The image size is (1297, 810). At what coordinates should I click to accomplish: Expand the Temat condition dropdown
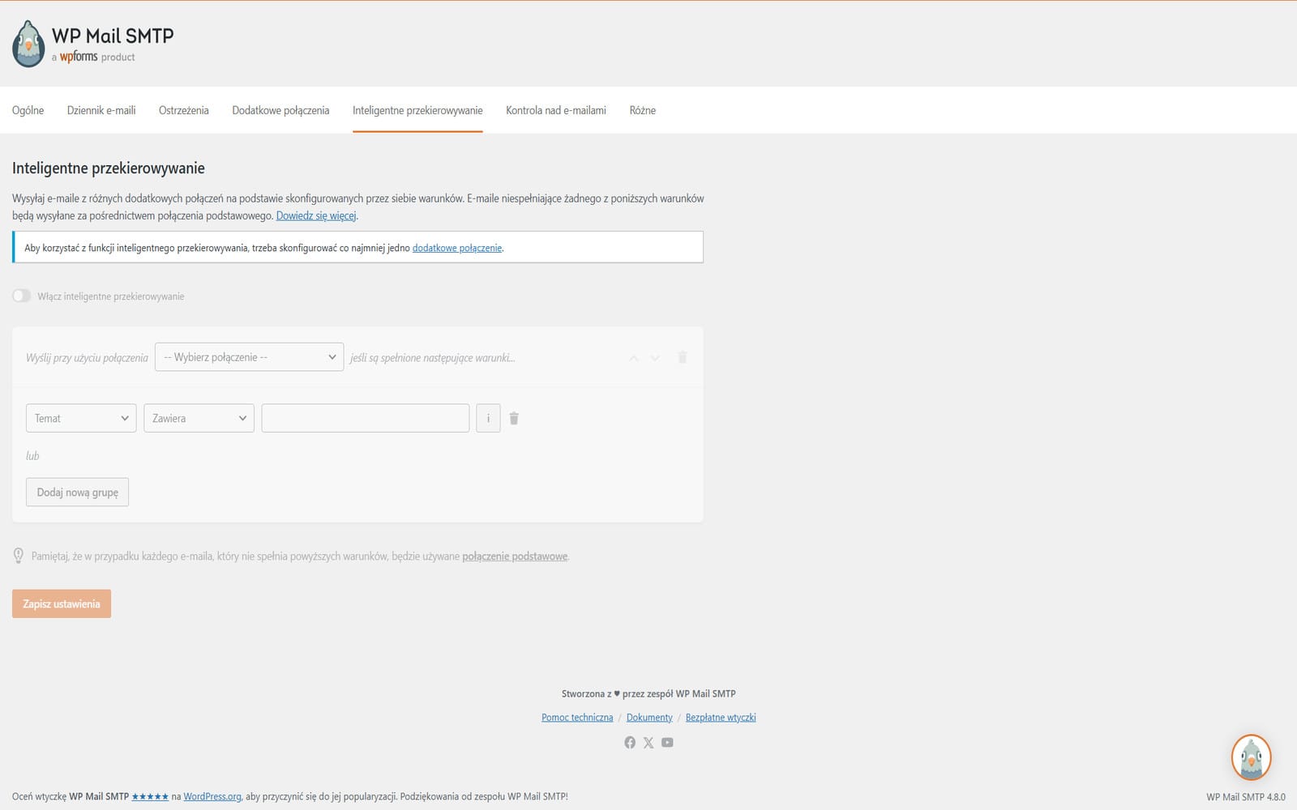81,418
